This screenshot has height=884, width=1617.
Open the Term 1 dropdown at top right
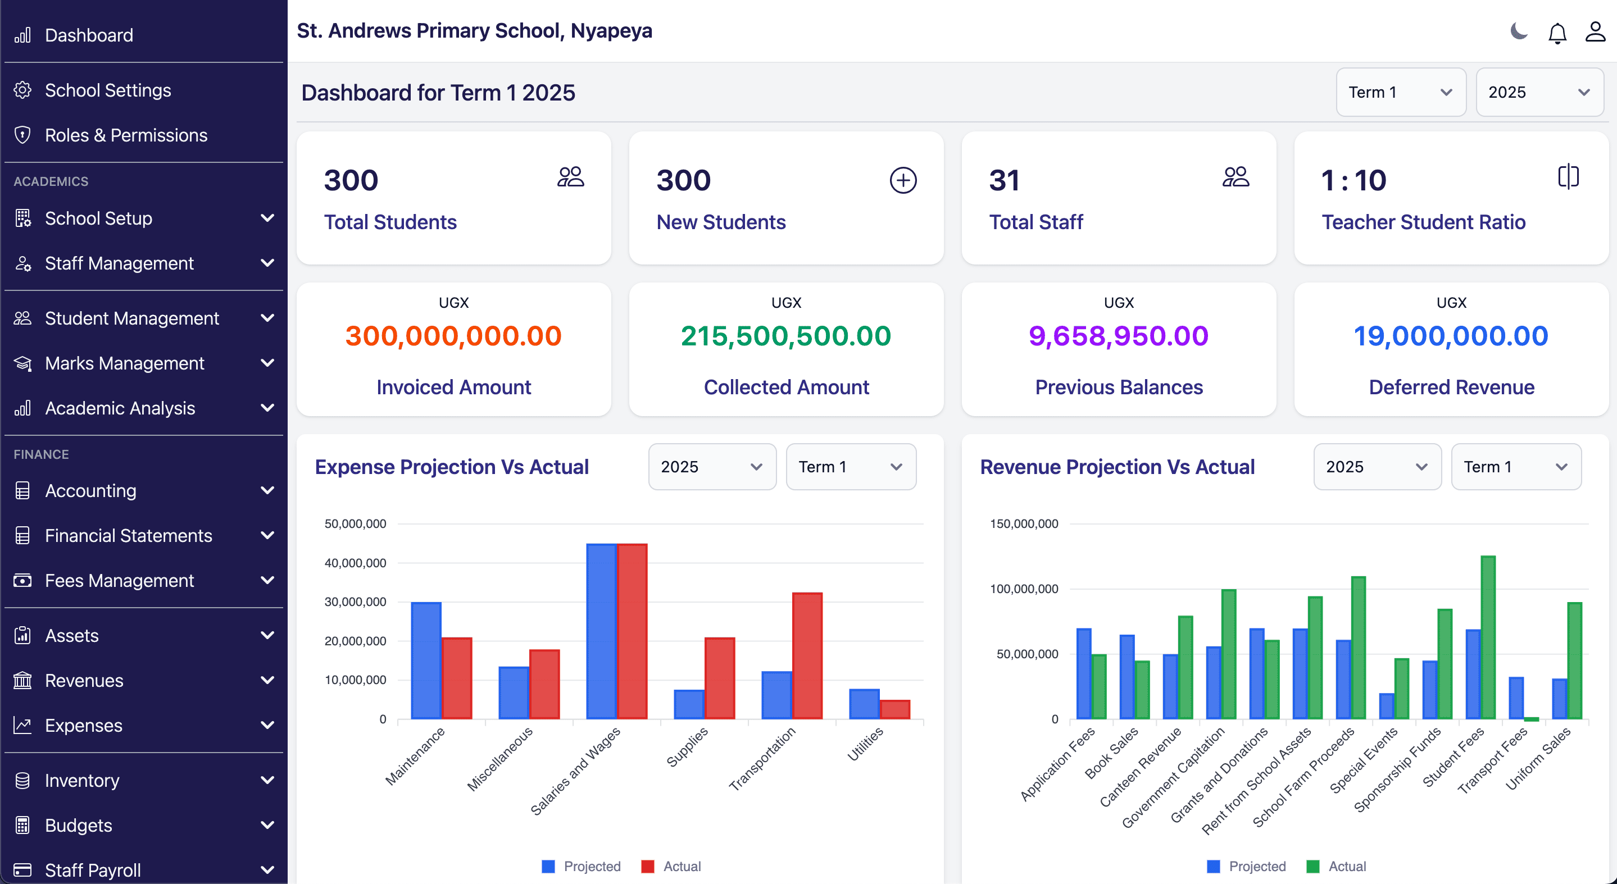[1401, 92]
